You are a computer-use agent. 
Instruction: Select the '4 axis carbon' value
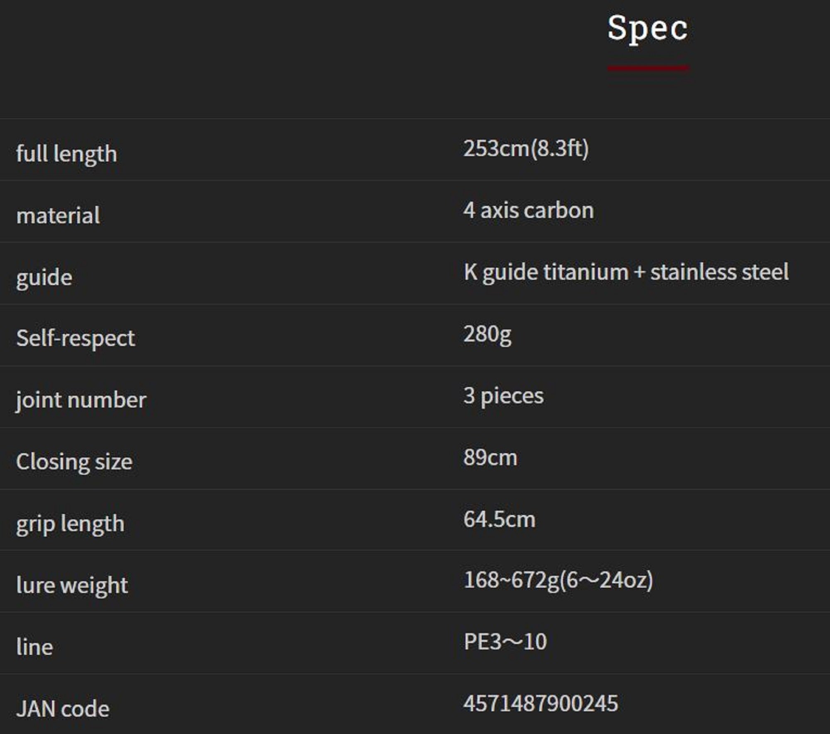(x=528, y=210)
